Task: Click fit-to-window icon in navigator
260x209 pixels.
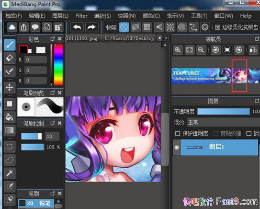Action: [x=189, y=50]
